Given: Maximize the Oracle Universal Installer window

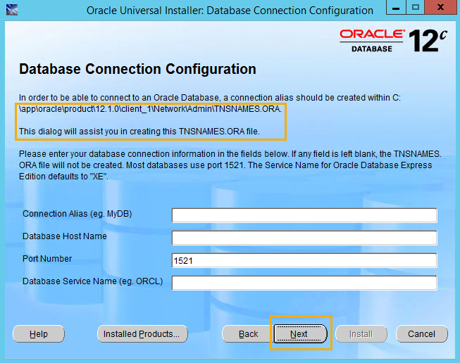Looking at the screenshot, I should click(415, 7).
